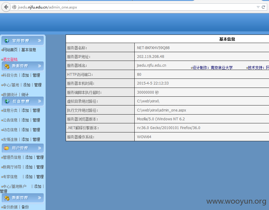The image size is (269, 210).
Task: Open the 备份 link beside 备份数据
Action: tap(25, 207)
